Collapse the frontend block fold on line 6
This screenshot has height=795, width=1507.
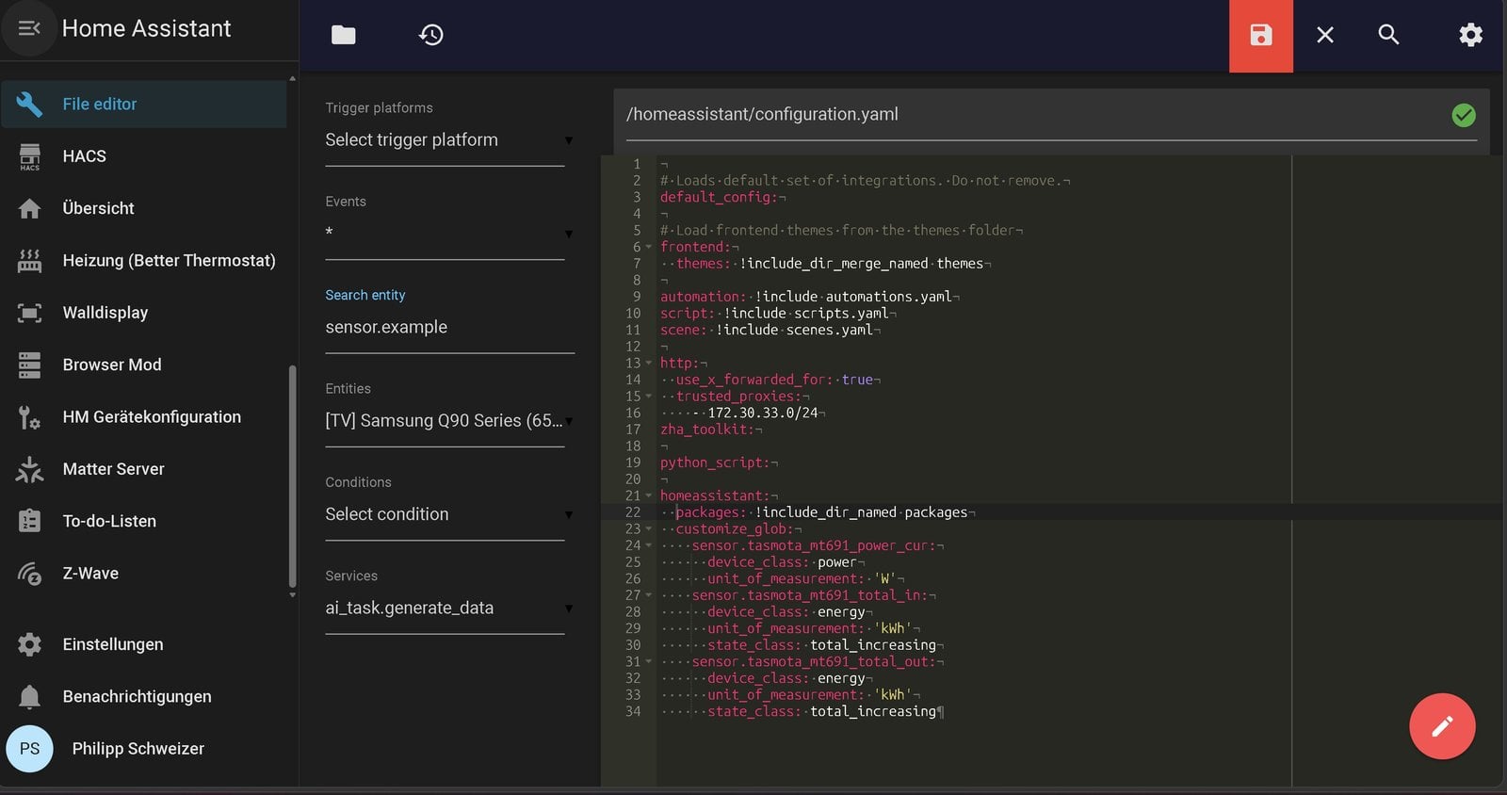coord(649,247)
